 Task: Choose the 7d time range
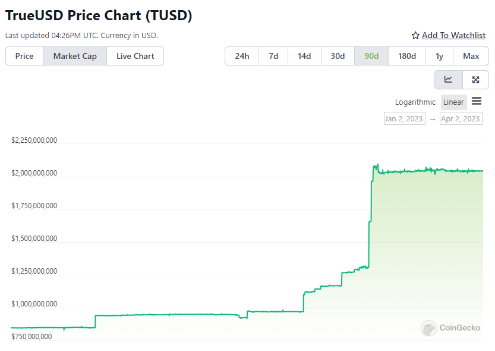(273, 57)
